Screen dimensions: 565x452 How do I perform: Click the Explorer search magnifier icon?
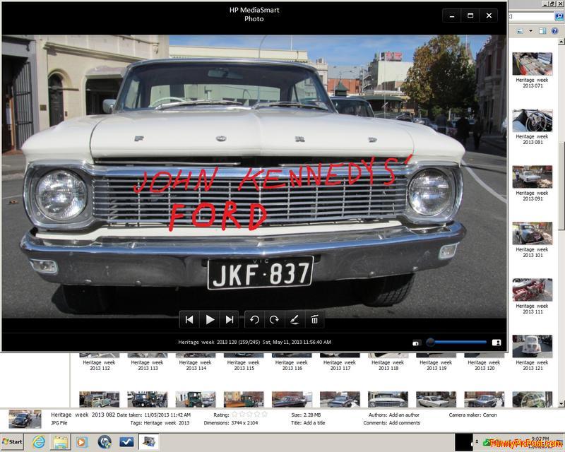559,16
